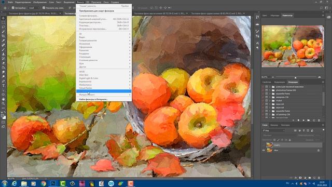332x187 pixels.
Task: Open the Layers panel options menu
Action: 323,125
